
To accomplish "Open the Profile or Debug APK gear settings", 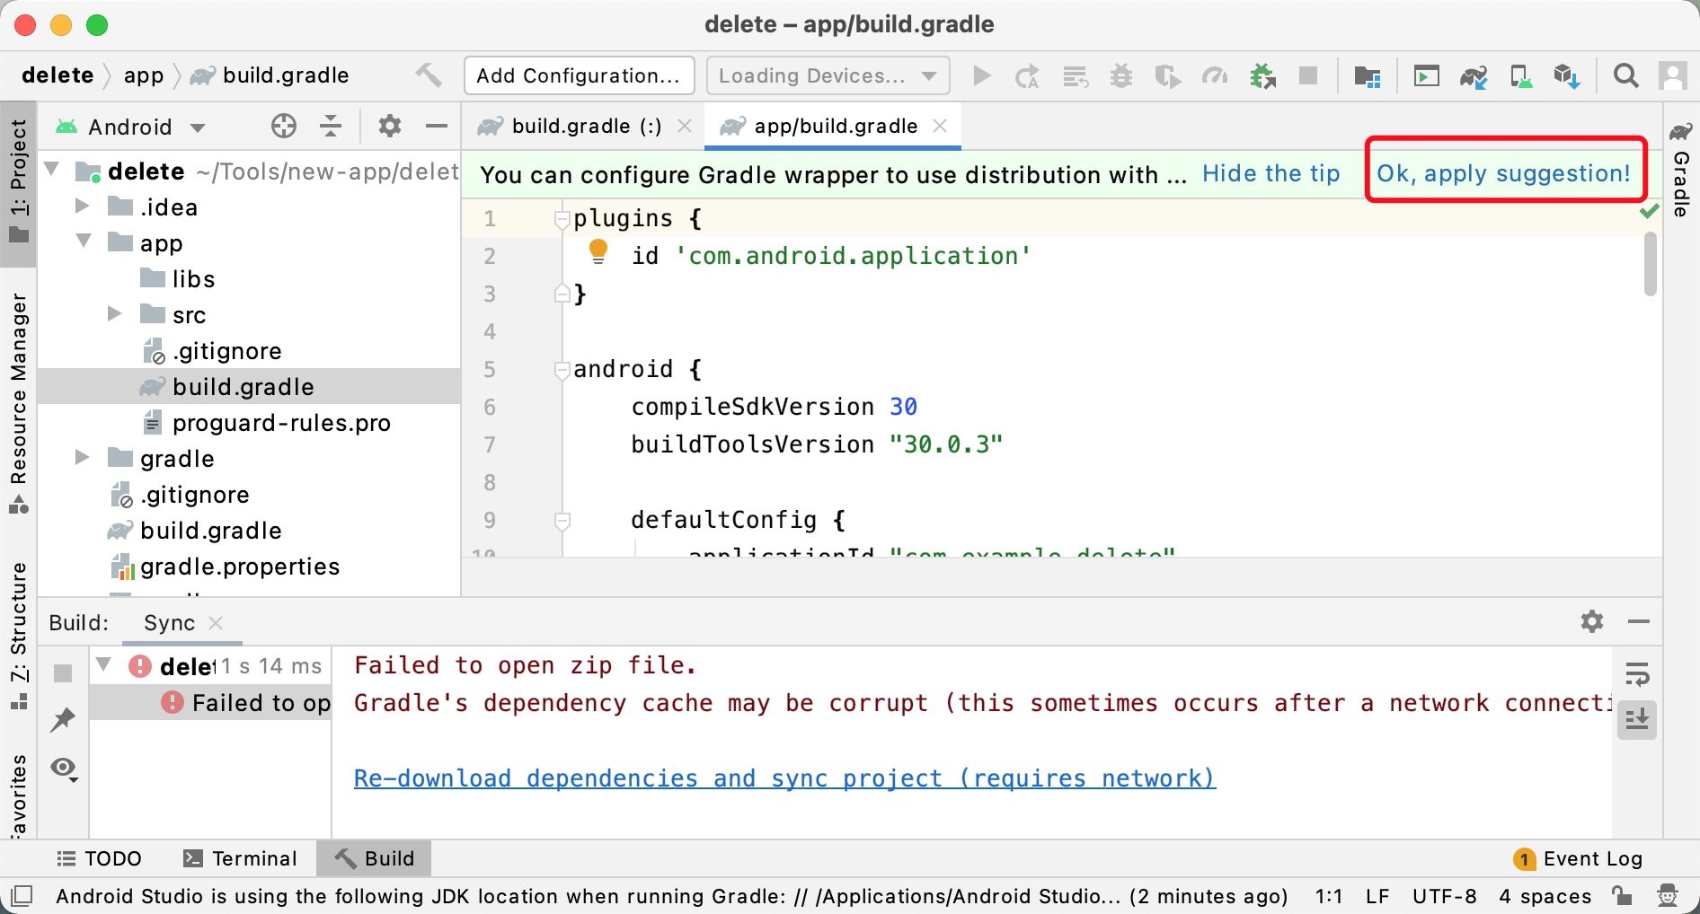I will point(1591,621).
